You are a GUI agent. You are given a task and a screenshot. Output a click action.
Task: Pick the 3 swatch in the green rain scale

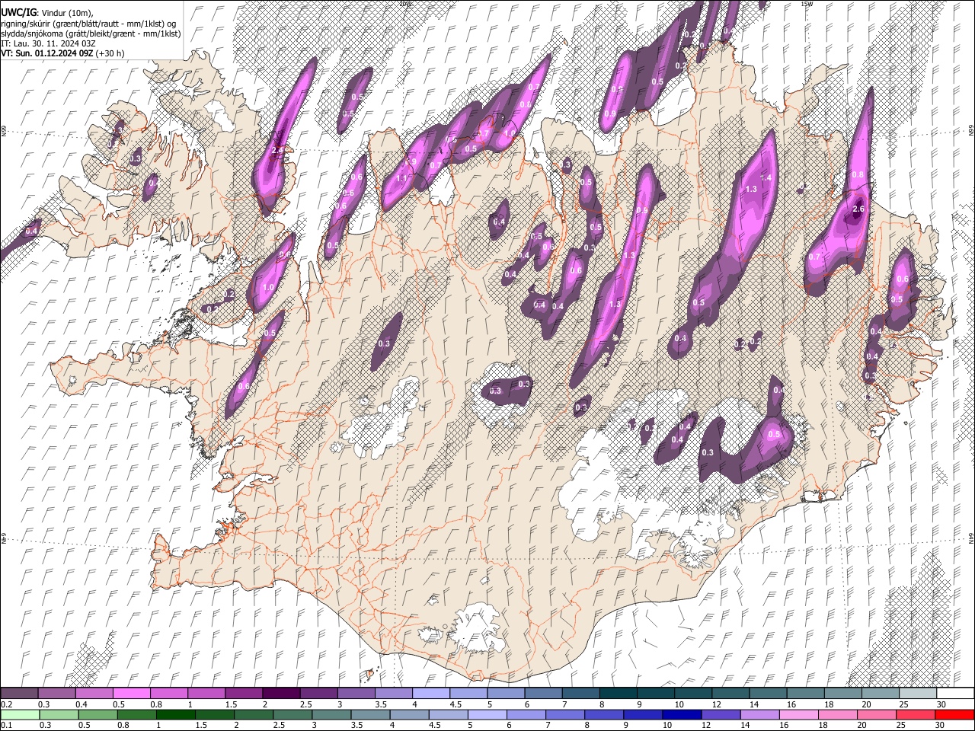pyautogui.click(x=331, y=715)
